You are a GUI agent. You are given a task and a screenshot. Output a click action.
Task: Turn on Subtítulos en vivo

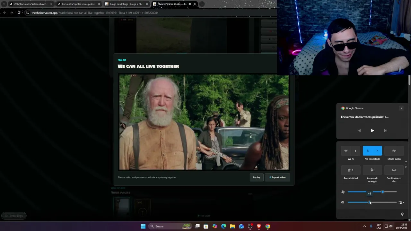394,170
